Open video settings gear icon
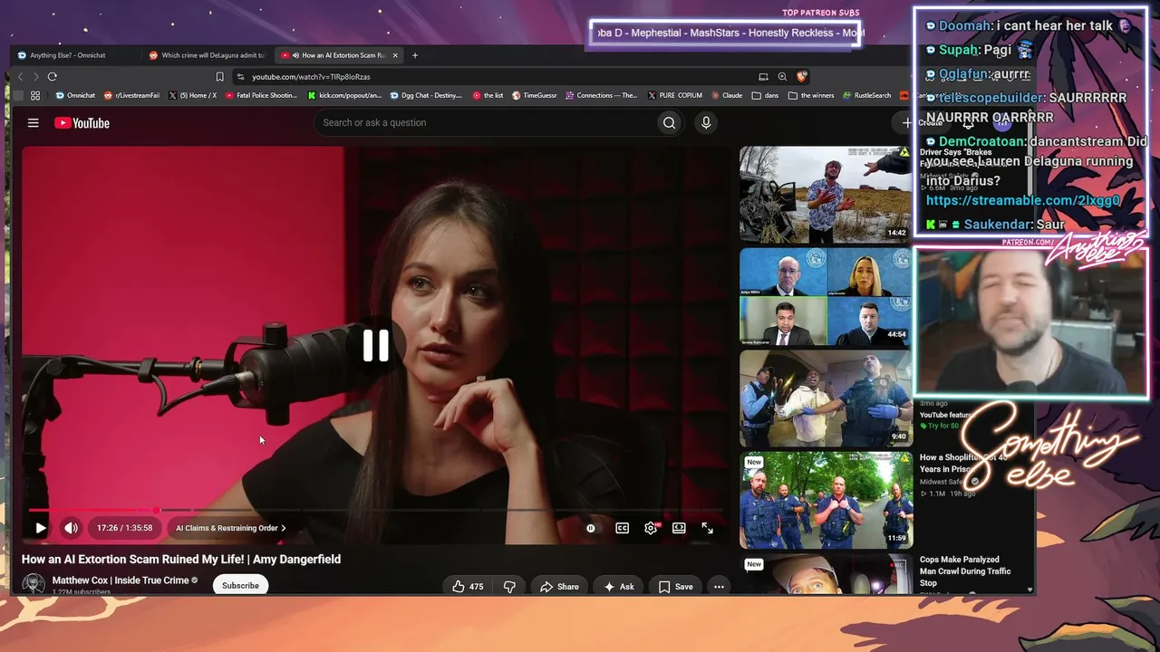1160x652 pixels. click(651, 528)
